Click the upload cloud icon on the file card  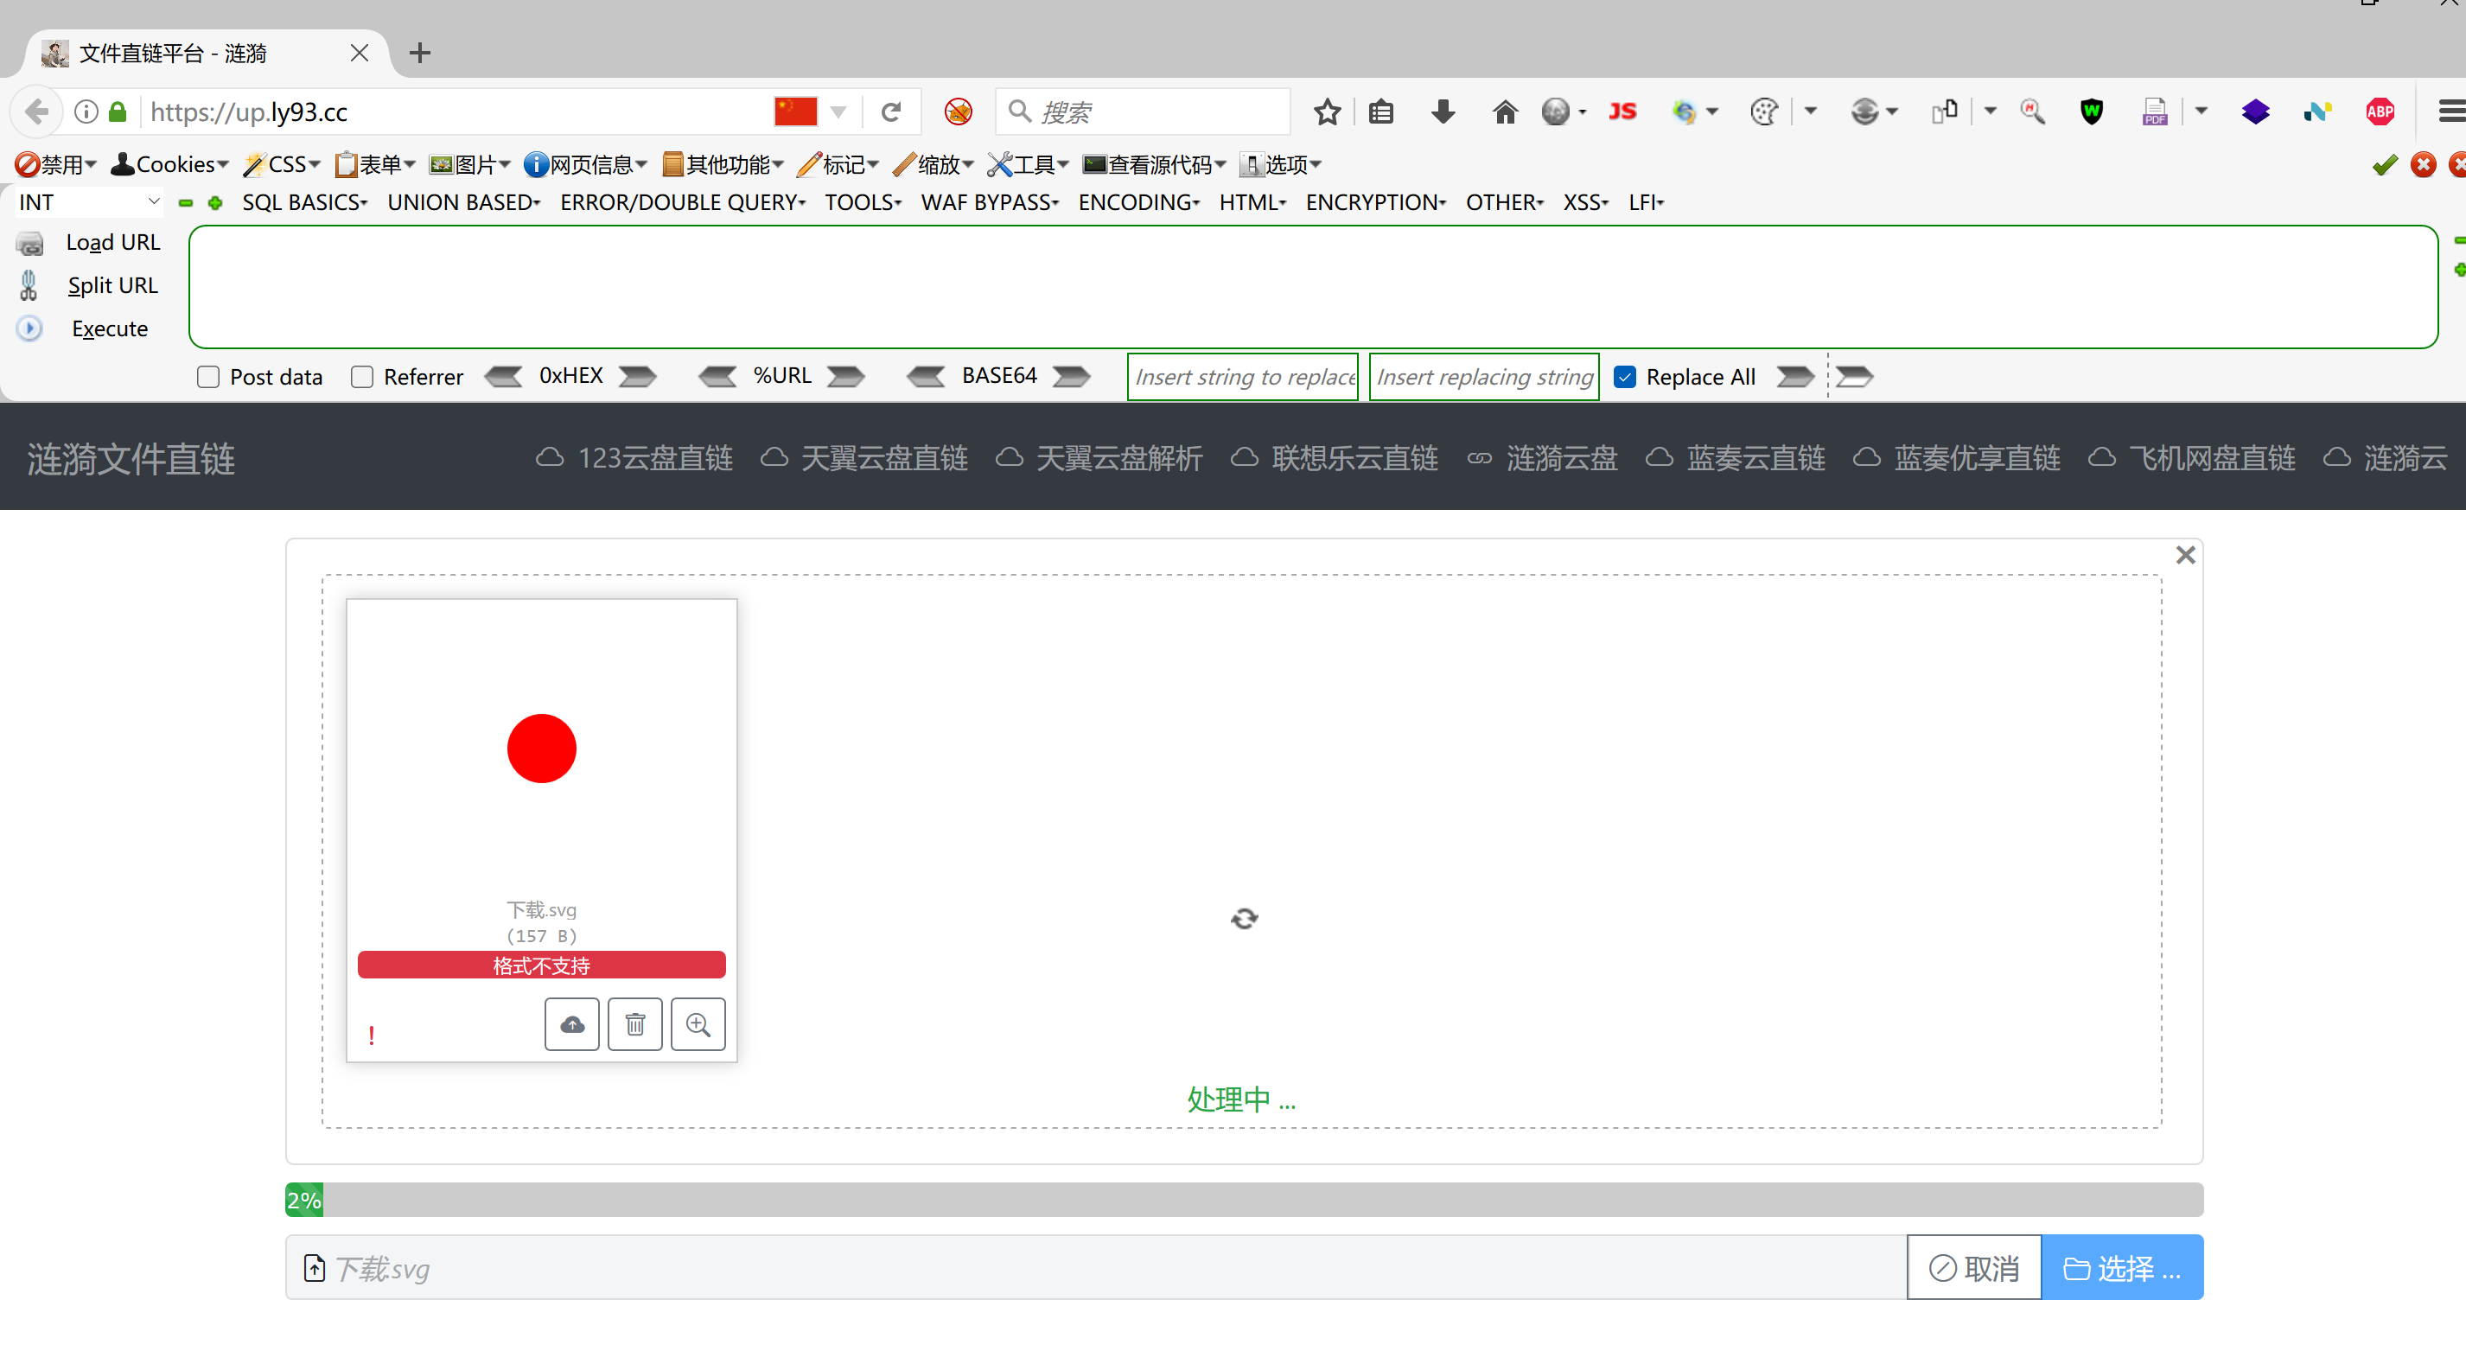point(571,1024)
